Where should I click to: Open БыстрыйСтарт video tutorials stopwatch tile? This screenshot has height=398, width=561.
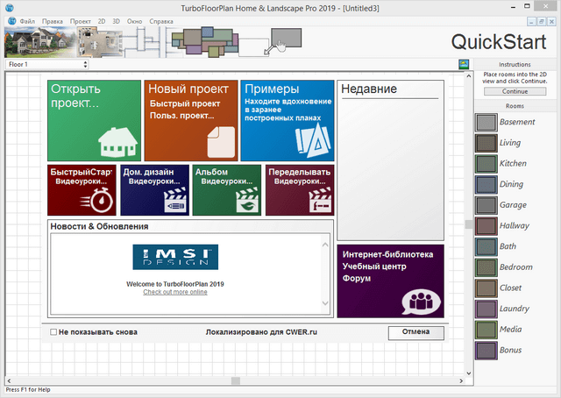[x=82, y=190]
